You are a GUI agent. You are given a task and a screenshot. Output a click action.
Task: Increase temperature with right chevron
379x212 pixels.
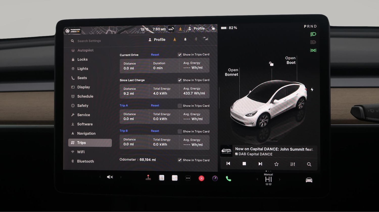pos(279,179)
